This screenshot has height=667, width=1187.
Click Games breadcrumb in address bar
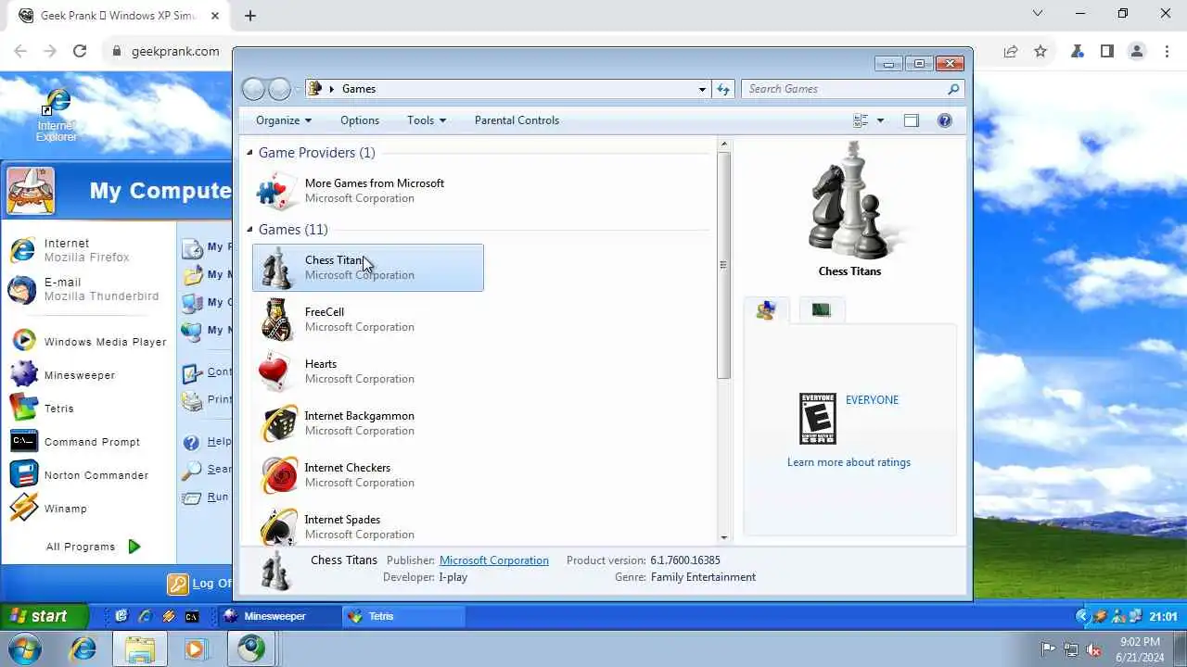tap(359, 89)
